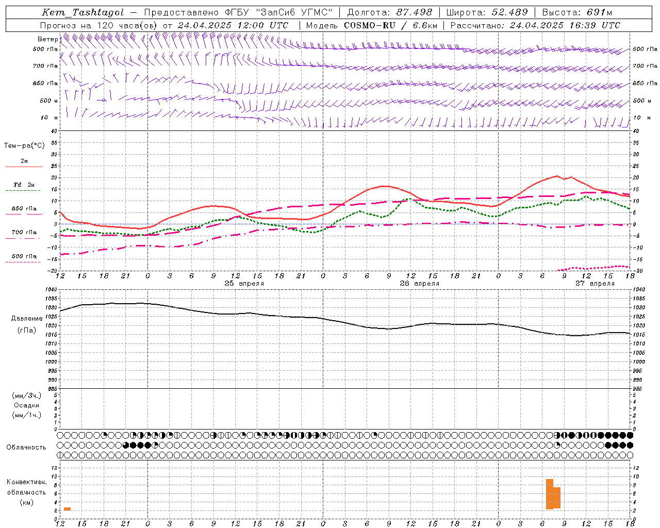This screenshot has width=660, height=528.
Task: Click the (мм/3ч.) precipitation unit label
Action: (x=27, y=395)
